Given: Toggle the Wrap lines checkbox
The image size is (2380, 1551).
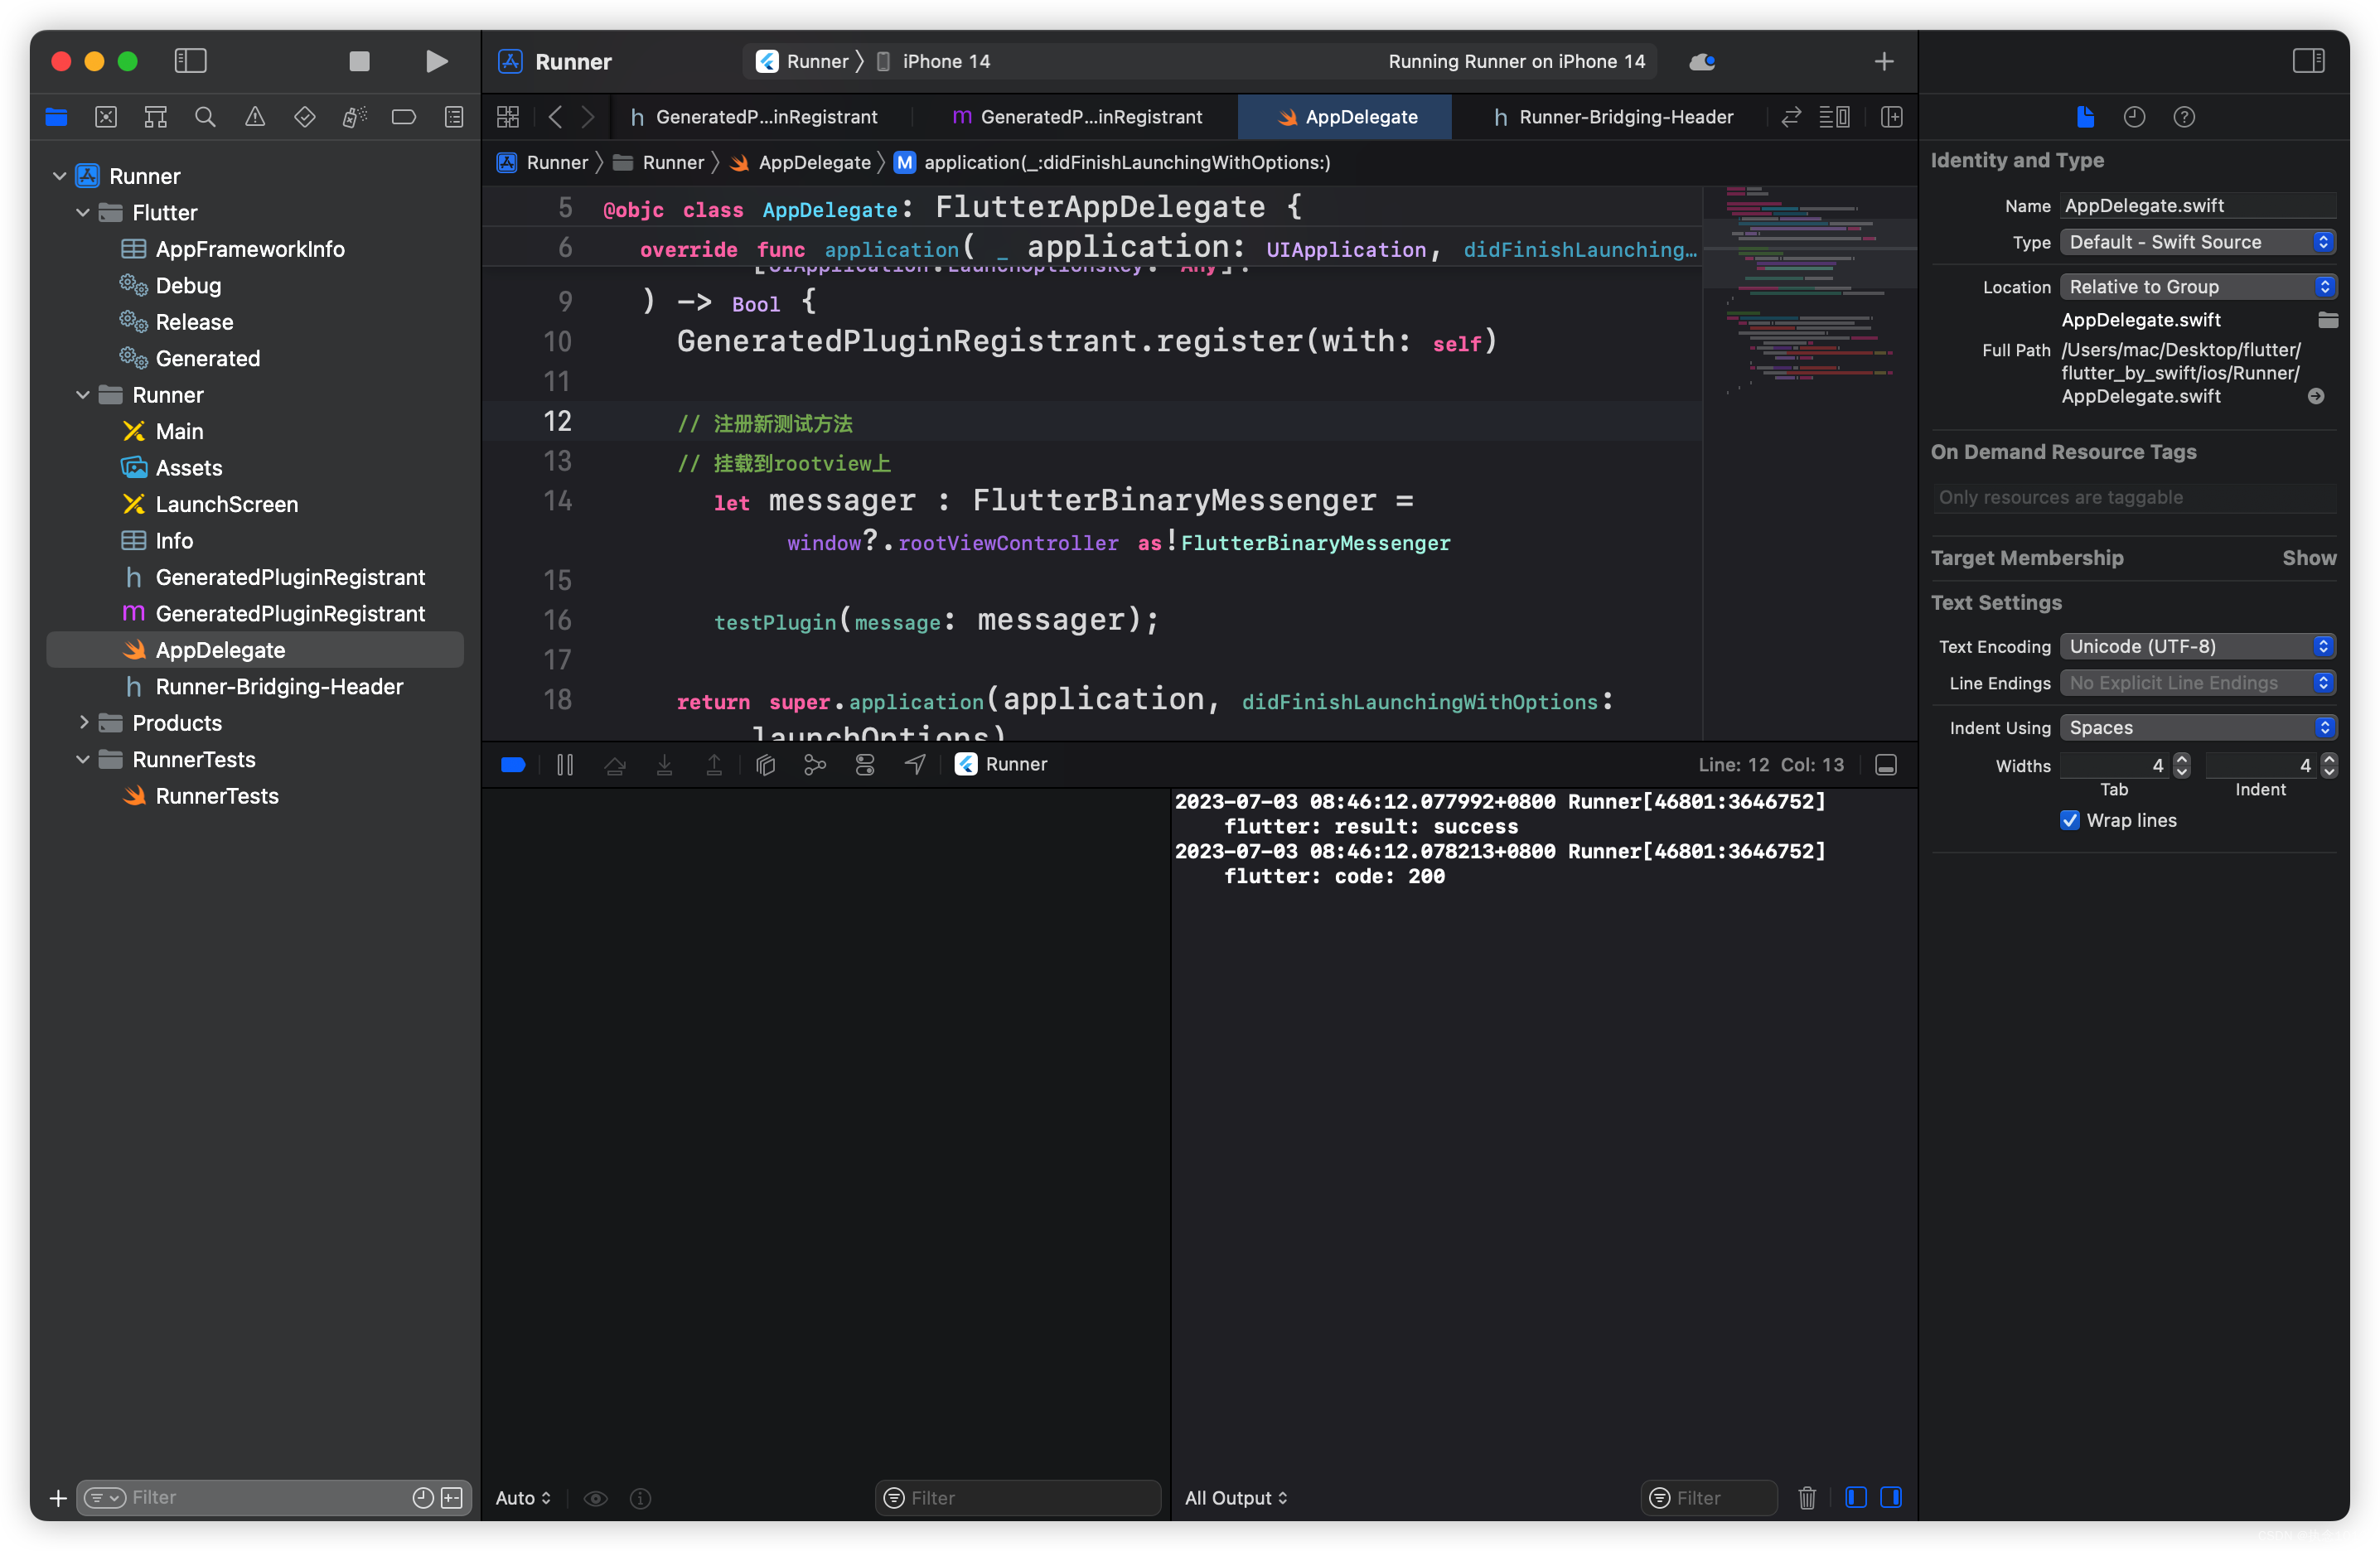Looking at the screenshot, I should coord(2066,817).
